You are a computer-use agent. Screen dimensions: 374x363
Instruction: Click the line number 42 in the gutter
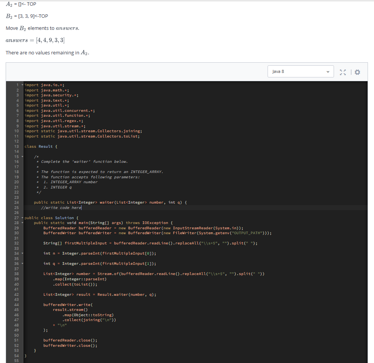click(x=17, y=294)
